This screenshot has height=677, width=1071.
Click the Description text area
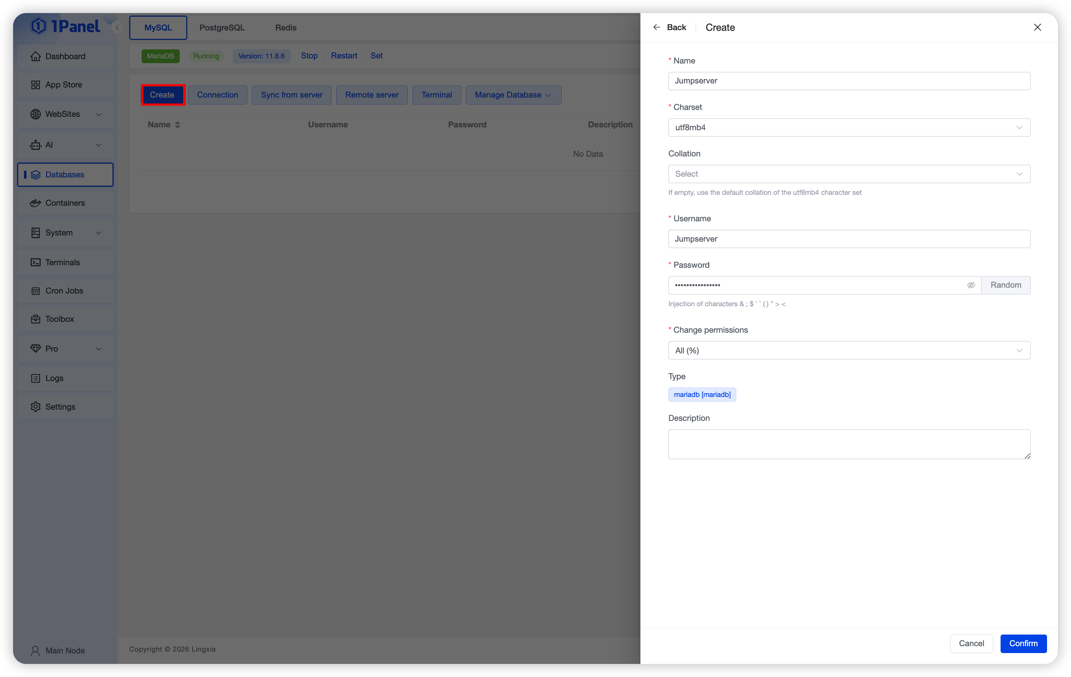point(848,444)
